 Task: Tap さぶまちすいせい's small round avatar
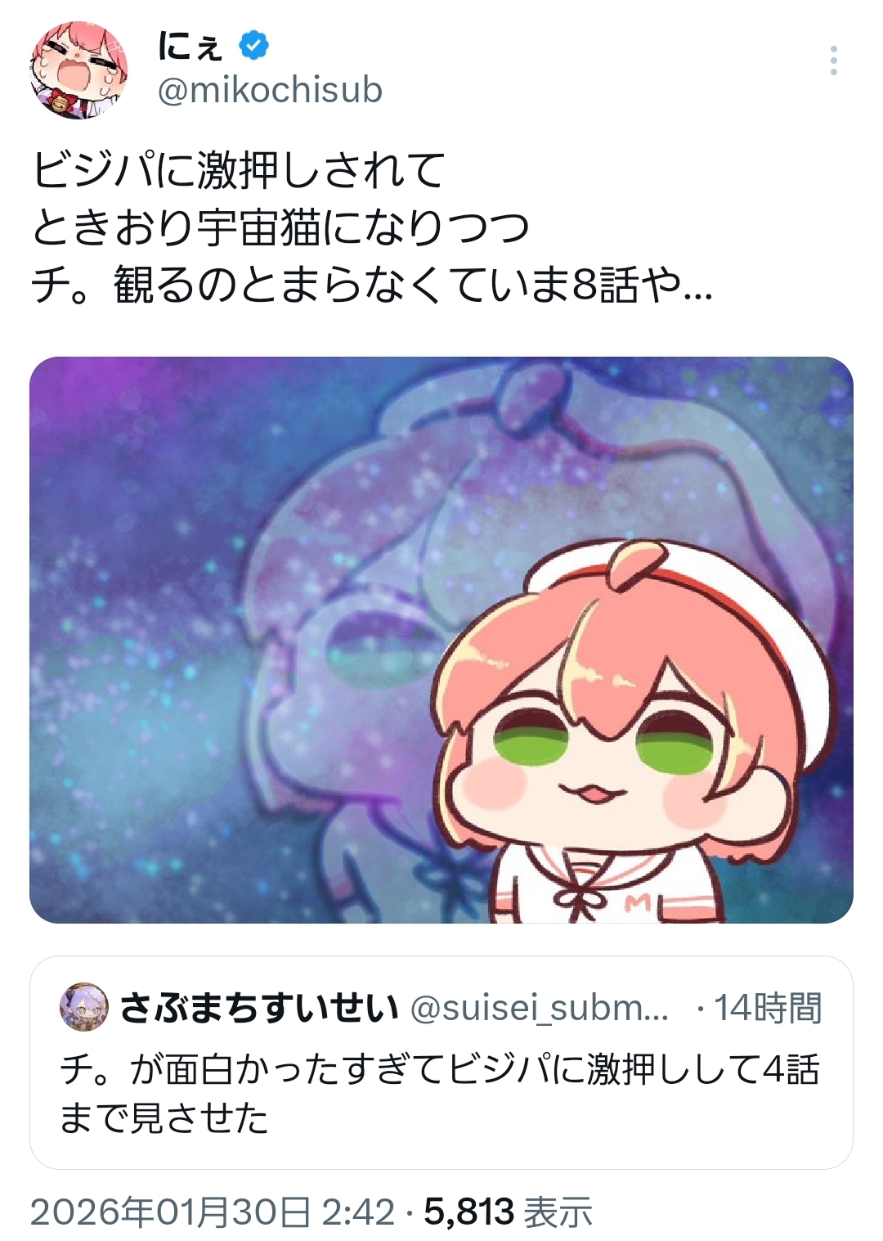[x=83, y=1007]
